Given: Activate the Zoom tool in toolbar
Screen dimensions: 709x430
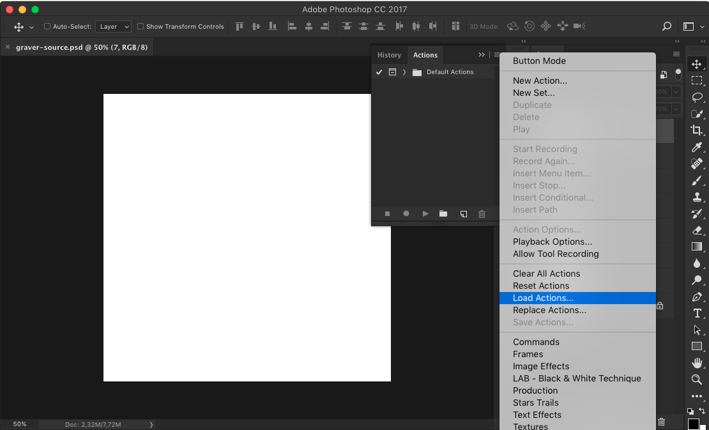Looking at the screenshot, I should pos(697,380).
